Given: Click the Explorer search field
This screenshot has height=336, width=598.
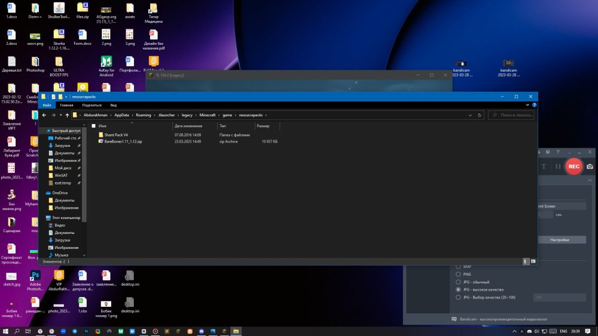Looking at the screenshot, I should pos(511,115).
